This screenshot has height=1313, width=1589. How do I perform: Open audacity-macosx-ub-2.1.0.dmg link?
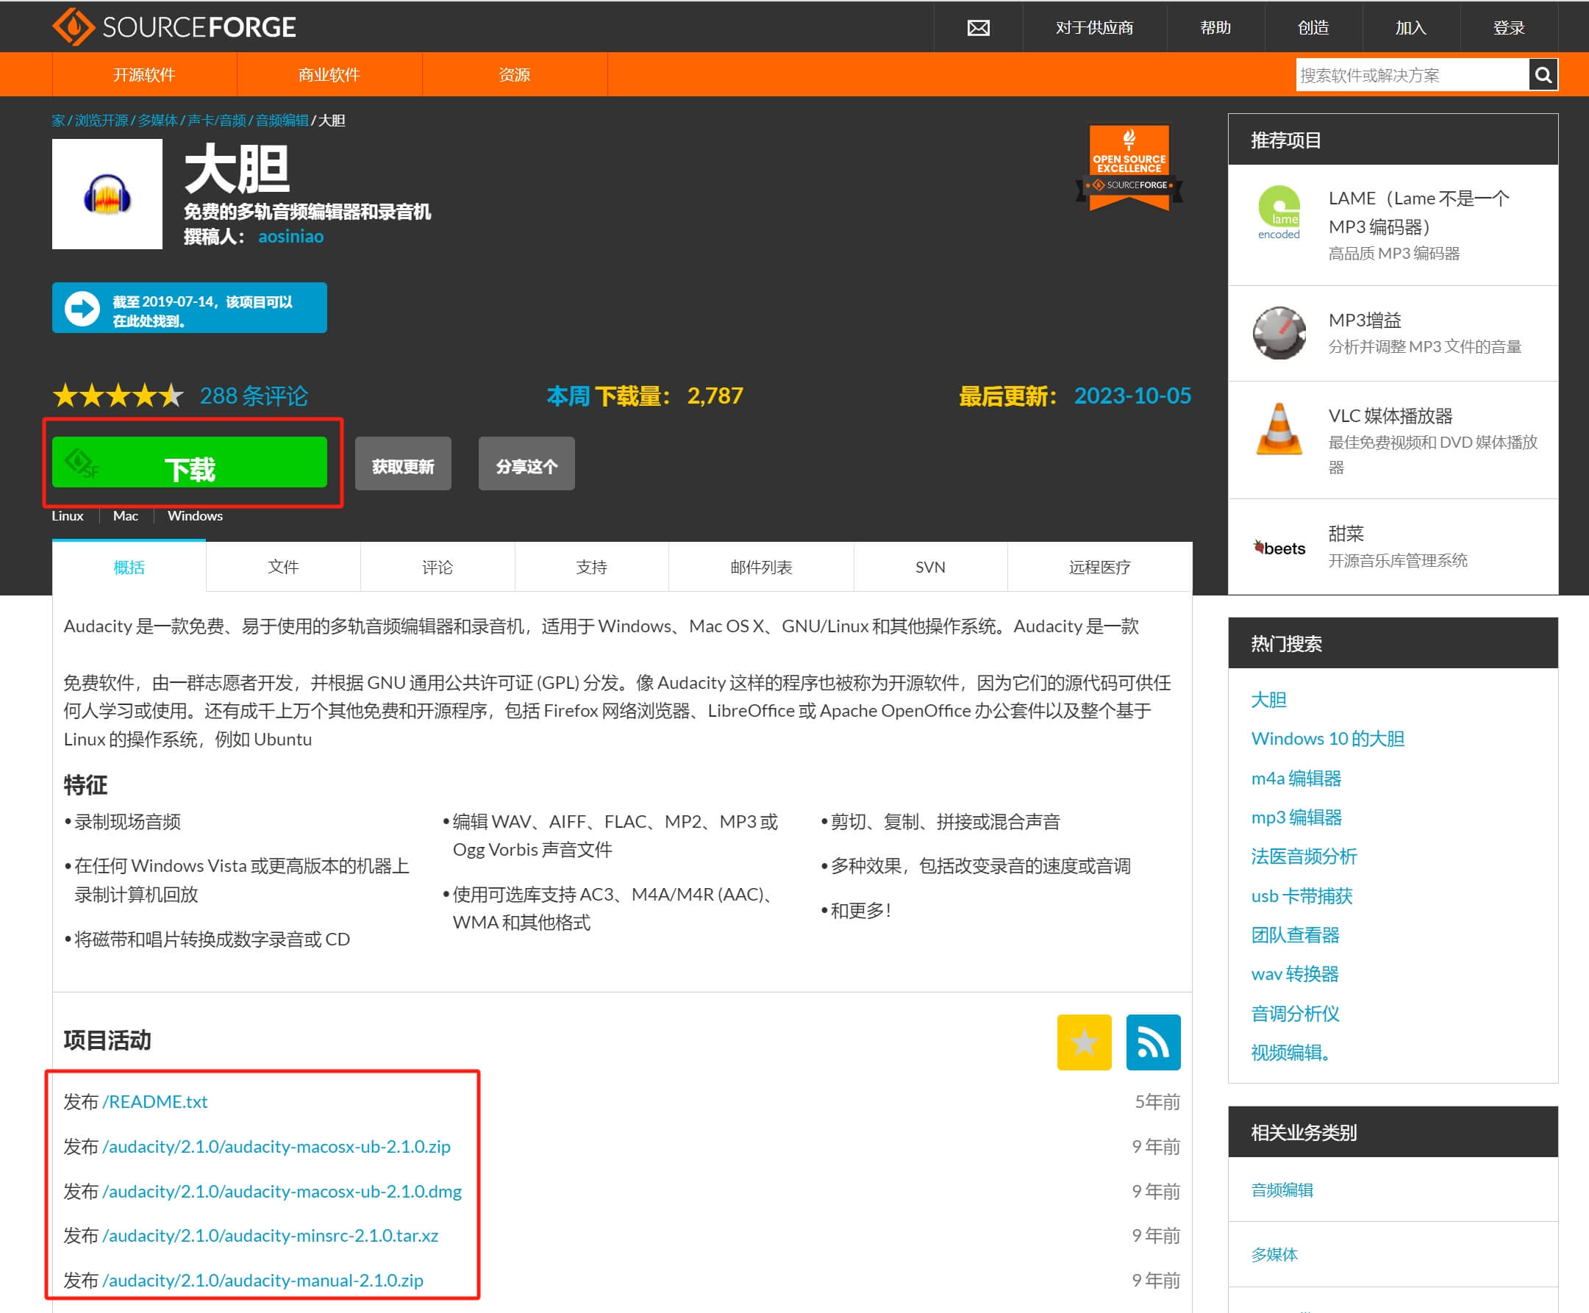[x=282, y=1191]
